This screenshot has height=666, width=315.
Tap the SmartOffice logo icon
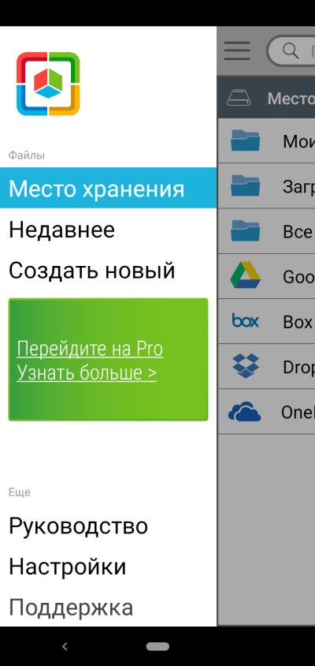48,84
